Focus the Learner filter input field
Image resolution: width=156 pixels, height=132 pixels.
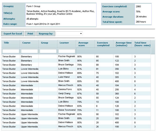pos(67,51)
